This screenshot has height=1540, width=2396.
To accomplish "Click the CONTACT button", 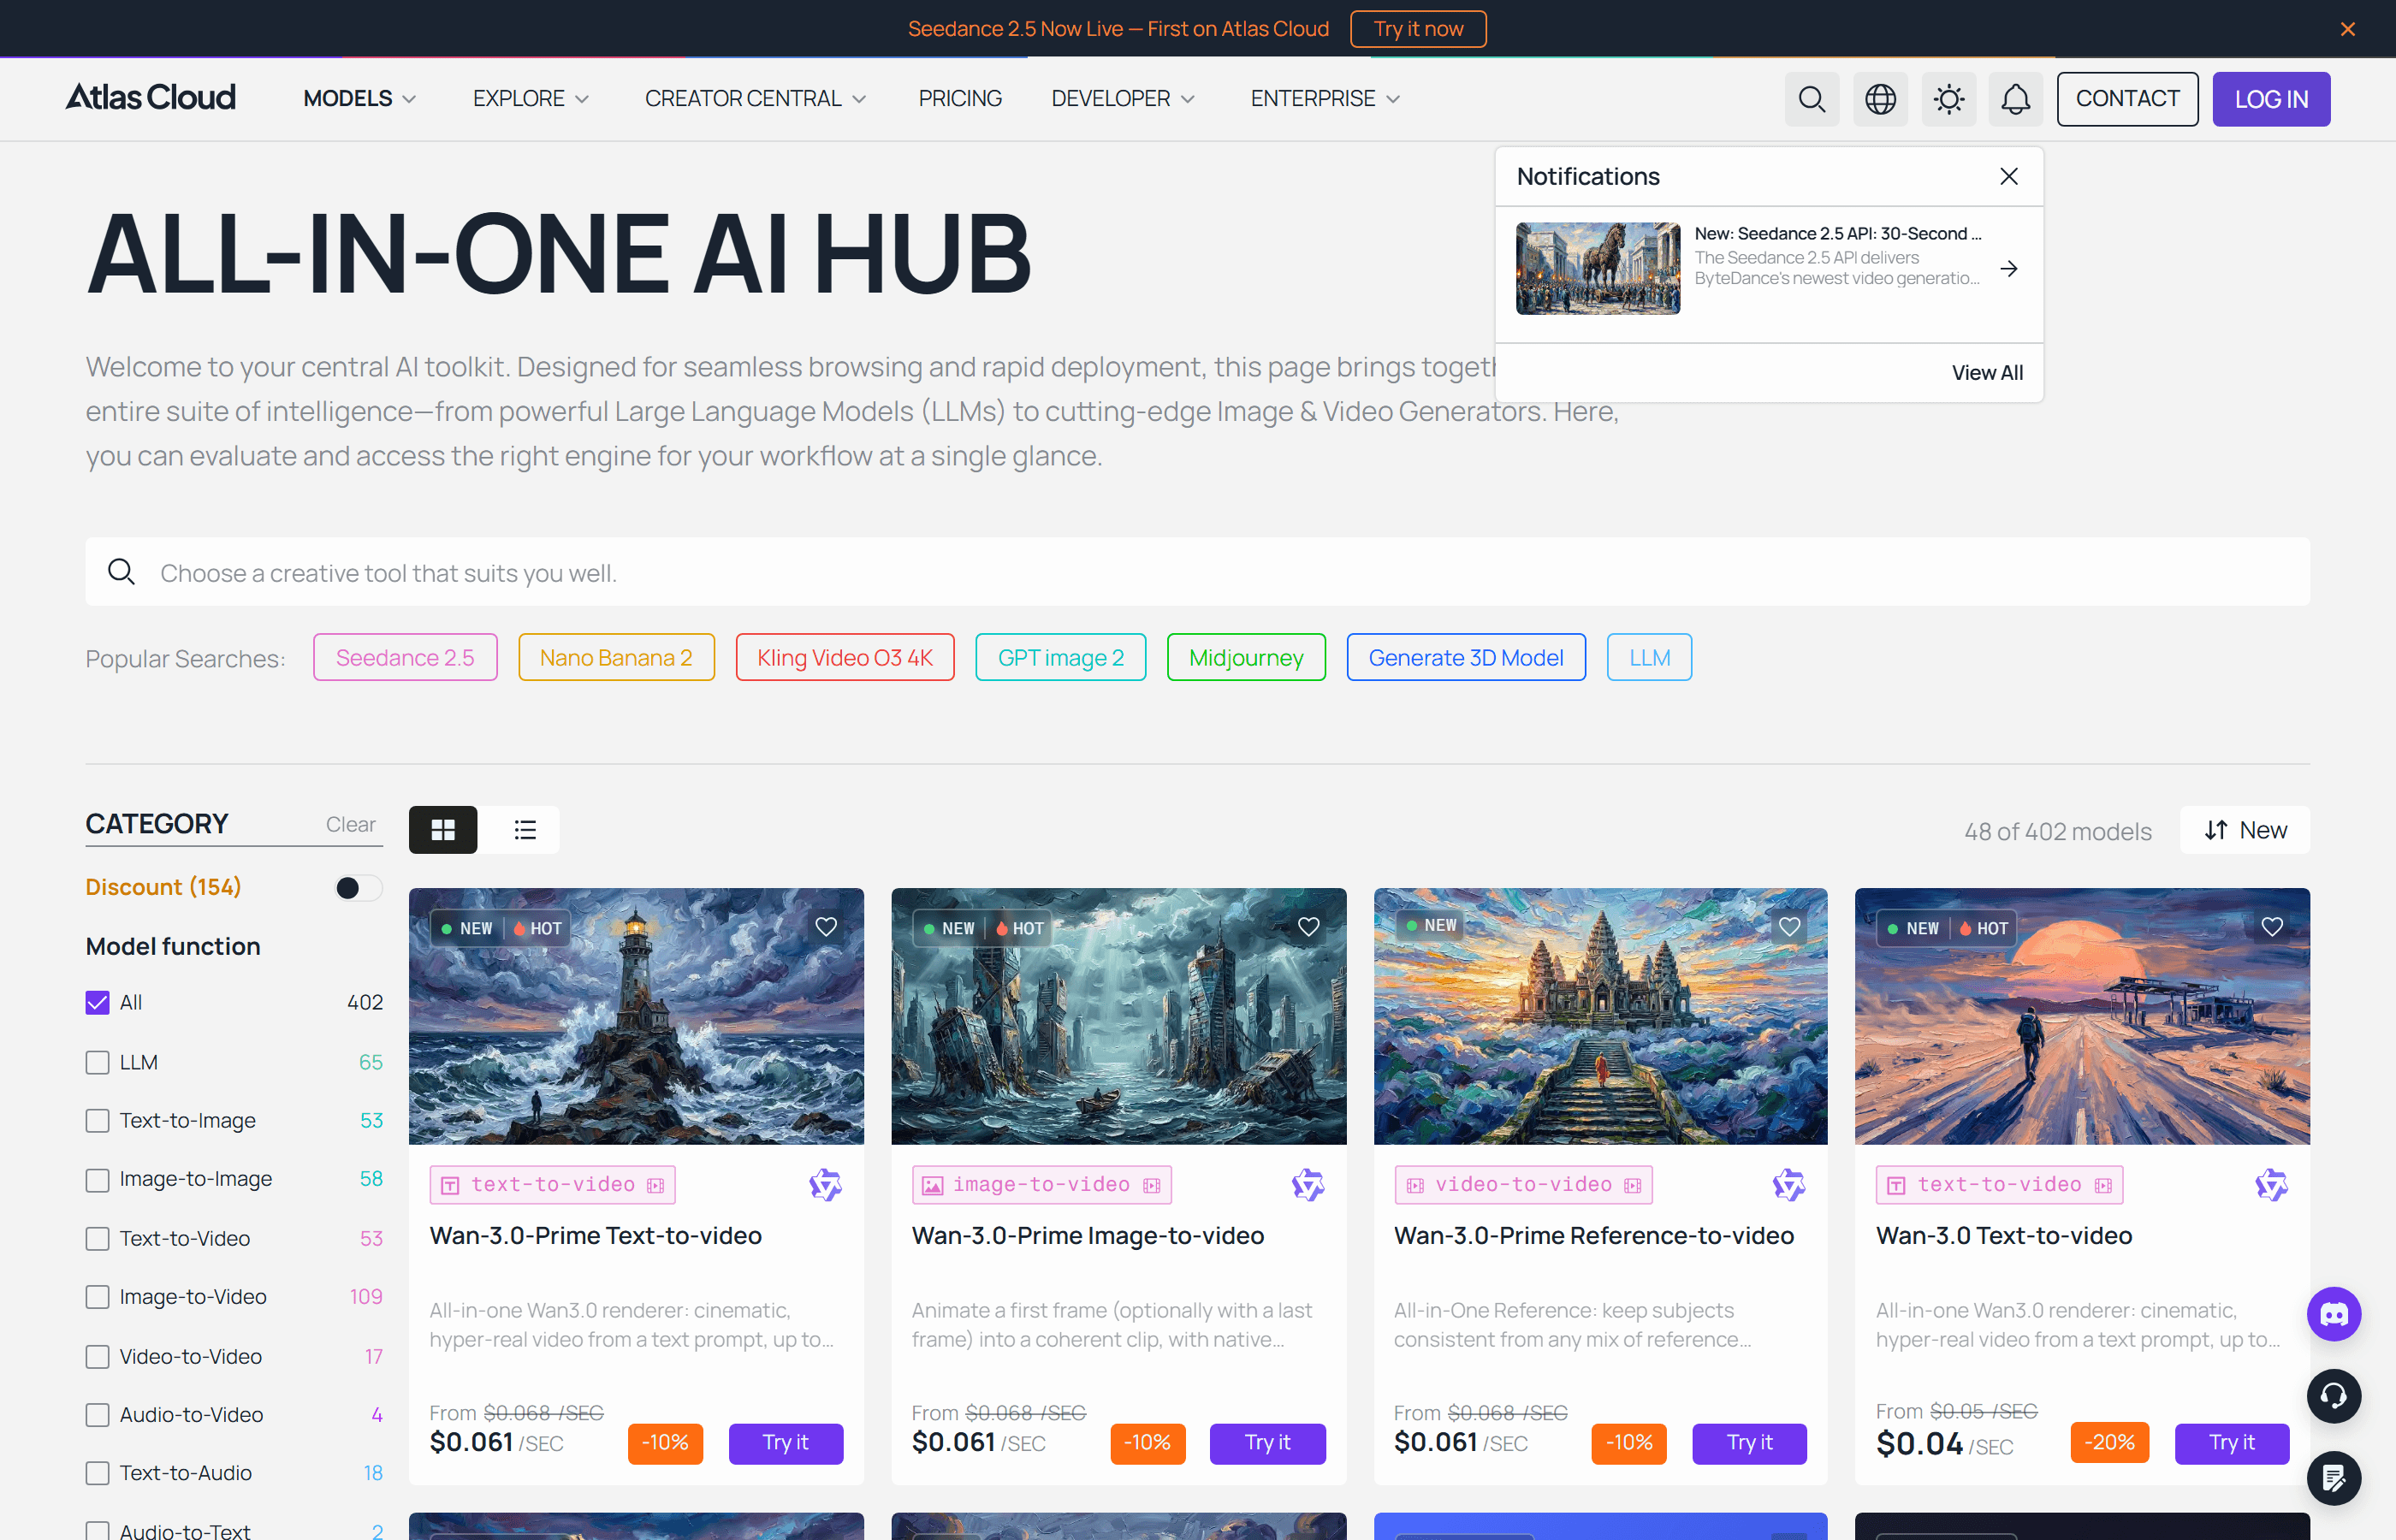I will click(x=2127, y=99).
